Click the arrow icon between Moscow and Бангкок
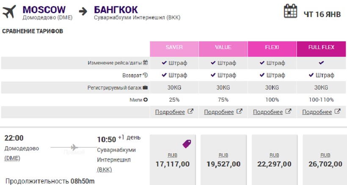 pyautogui.click(x=83, y=11)
